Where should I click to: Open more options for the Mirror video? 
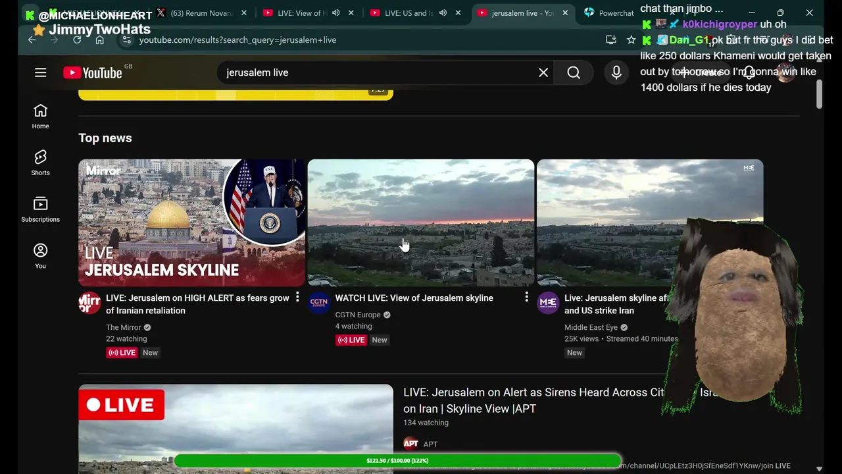point(297,298)
